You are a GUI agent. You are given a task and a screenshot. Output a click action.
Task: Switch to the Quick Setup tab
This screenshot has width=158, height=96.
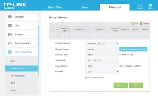[55, 7]
